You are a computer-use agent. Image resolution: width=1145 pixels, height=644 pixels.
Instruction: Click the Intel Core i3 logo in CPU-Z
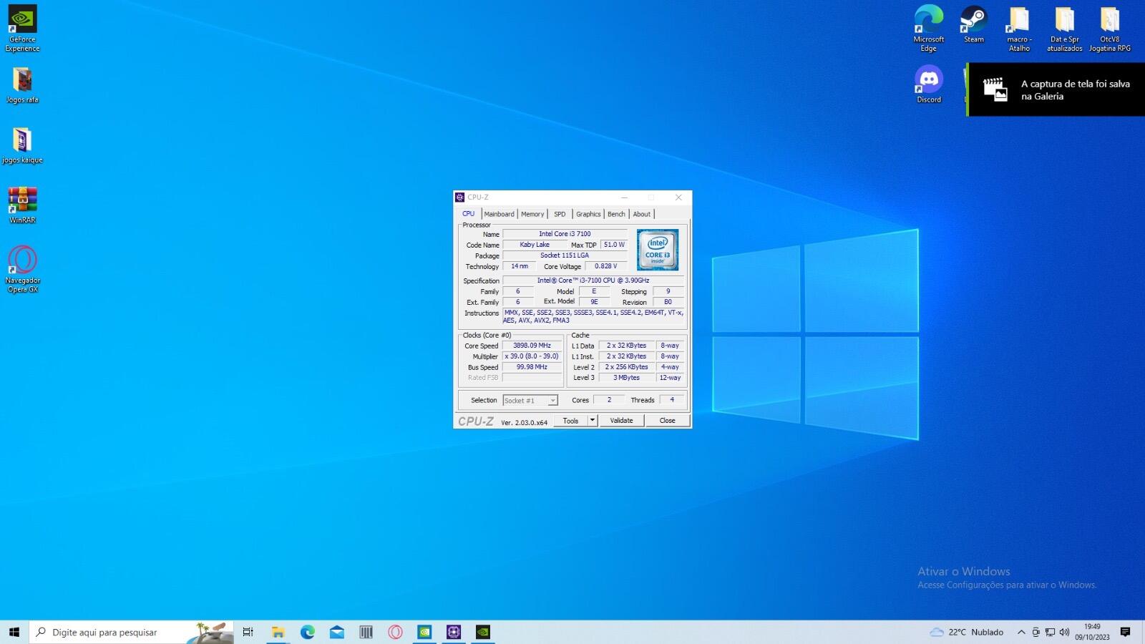tap(658, 250)
